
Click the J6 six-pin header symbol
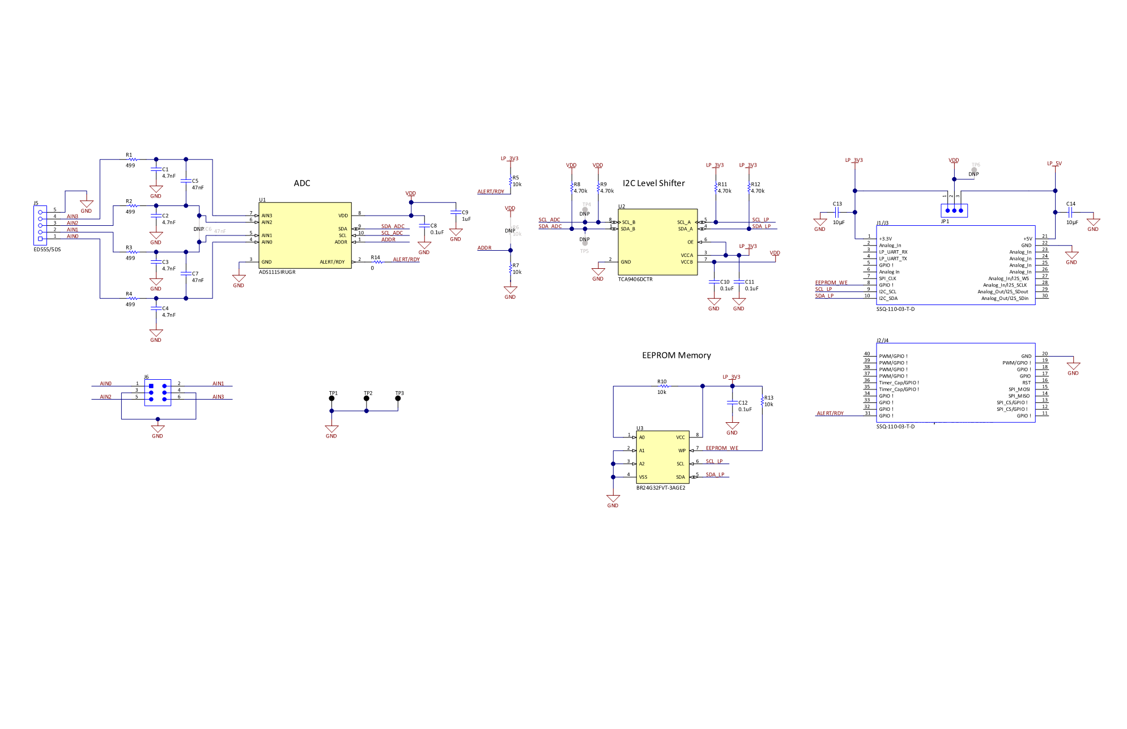tap(158, 392)
